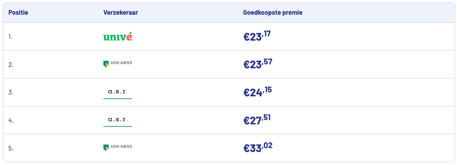
Task: Click the Verzekeraar column header
Action: (x=121, y=13)
